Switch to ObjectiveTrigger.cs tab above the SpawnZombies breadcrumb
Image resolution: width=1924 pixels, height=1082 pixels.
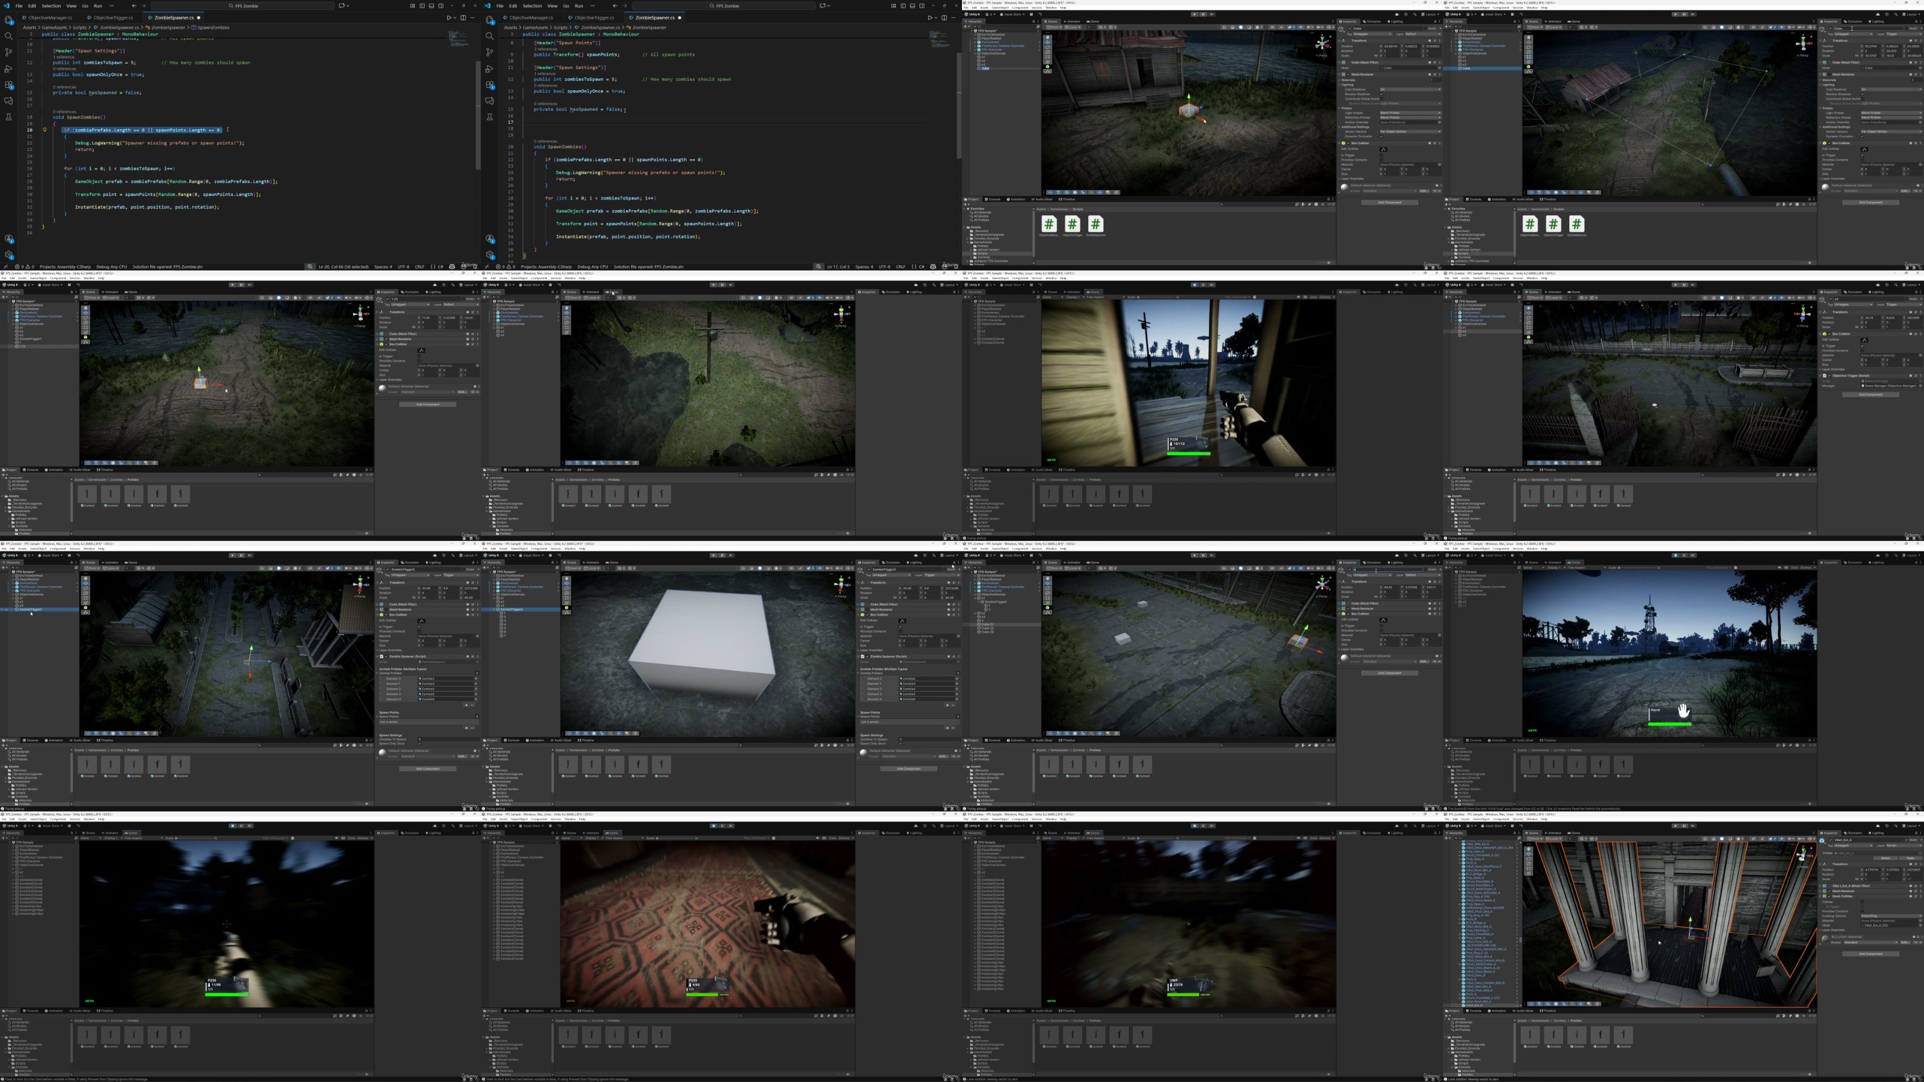click(113, 17)
